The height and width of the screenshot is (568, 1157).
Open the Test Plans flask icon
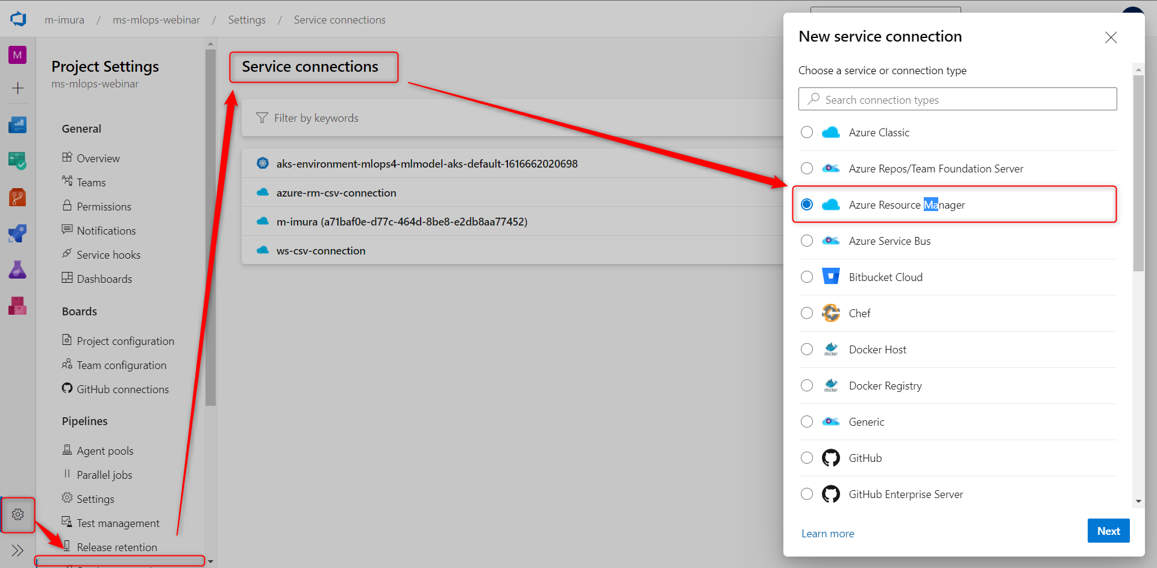coord(17,270)
